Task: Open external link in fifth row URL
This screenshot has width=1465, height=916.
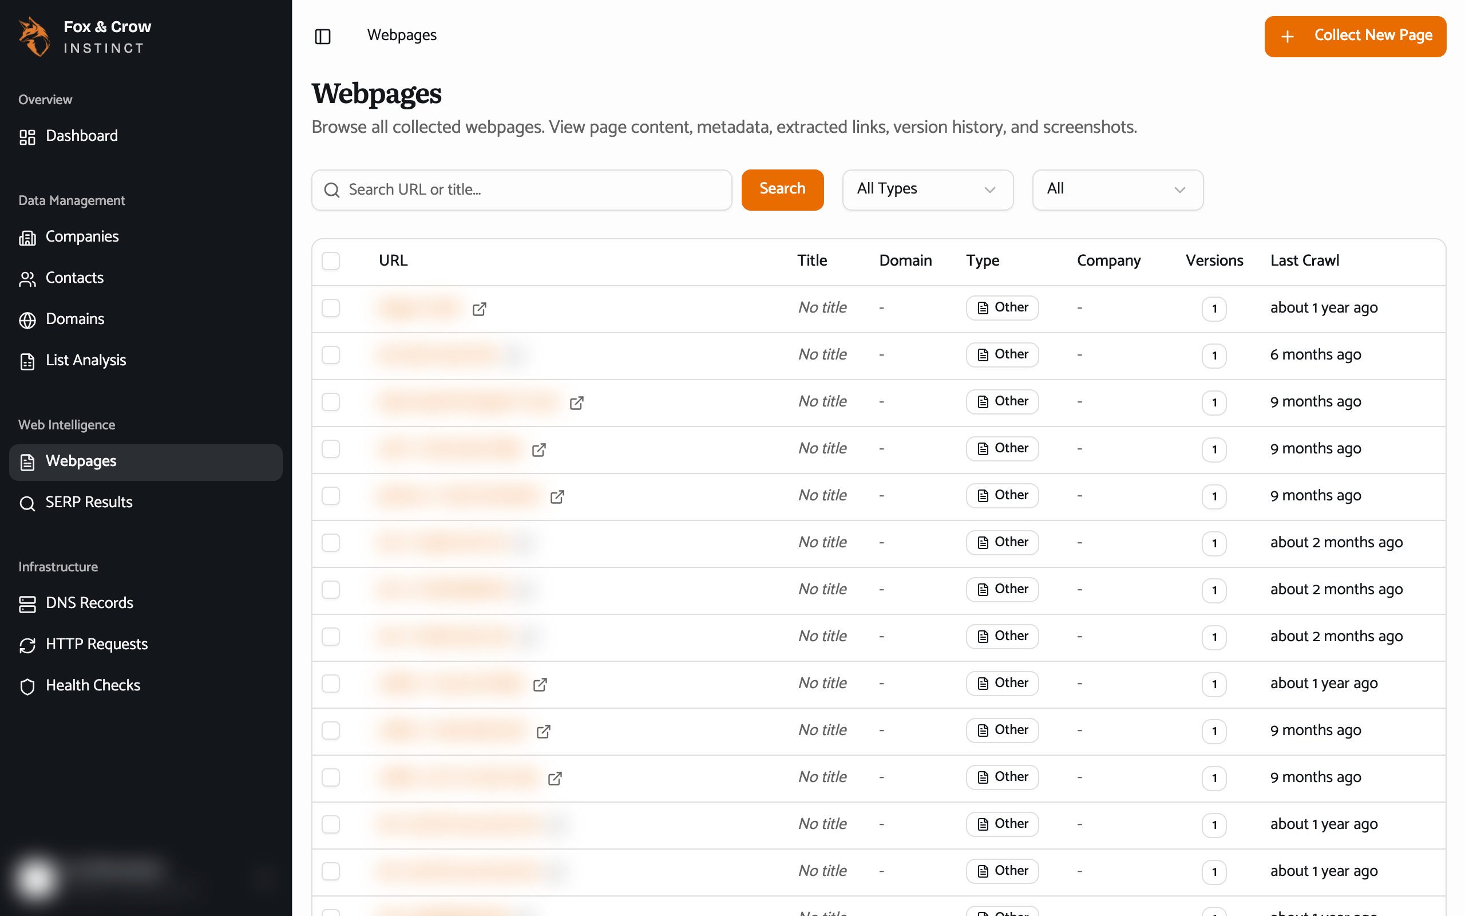Action: click(x=557, y=497)
